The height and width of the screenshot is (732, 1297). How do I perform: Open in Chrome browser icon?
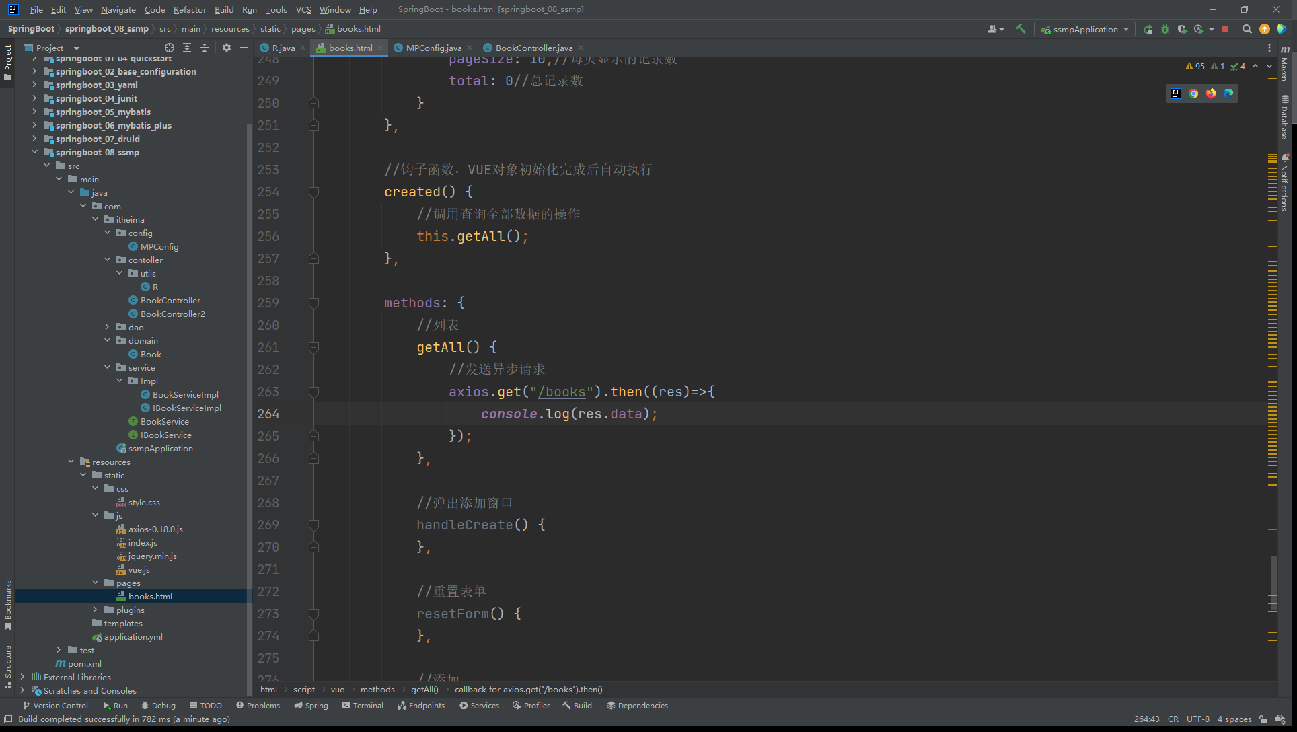(1193, 94)
